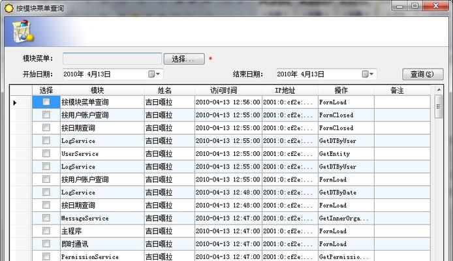Select the checkbox for 即时通讯 row
453x261 pixels.
[46, 243]
